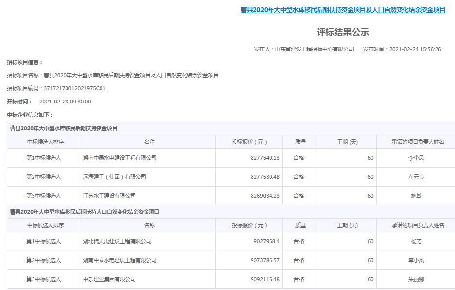The width and height of the screenshot is (455, 290).
Task: Click the bid price 9027958.4
Action: pos(267,241)
